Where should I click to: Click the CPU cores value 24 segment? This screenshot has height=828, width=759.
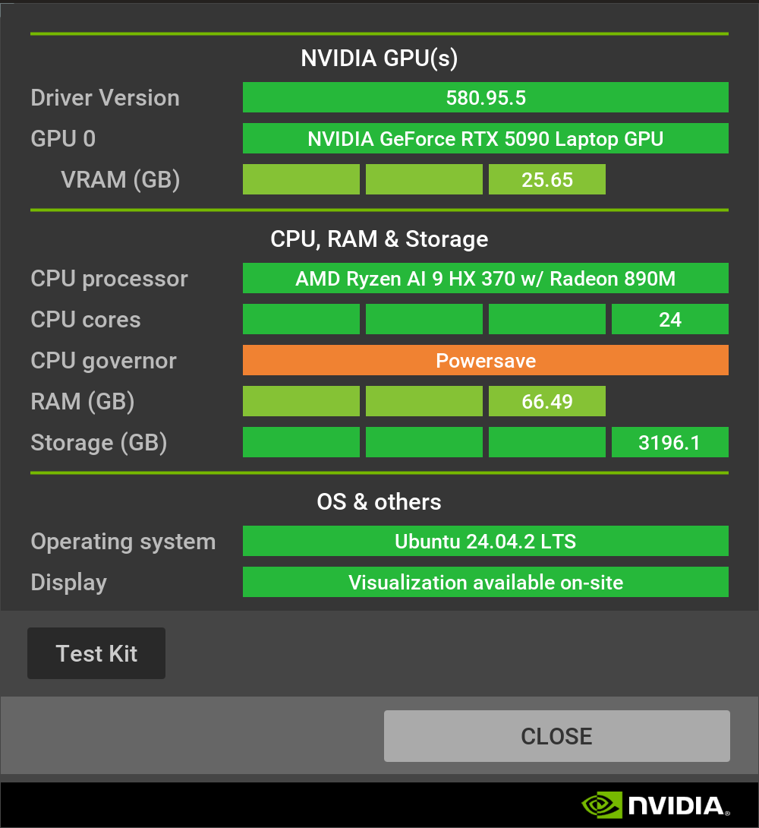(670, 320)
